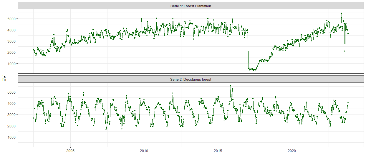Viewport: 366px width, 160px height.
Task: Click the highest peak point in Deciduous forest series
Action: [x=231, y=85]
